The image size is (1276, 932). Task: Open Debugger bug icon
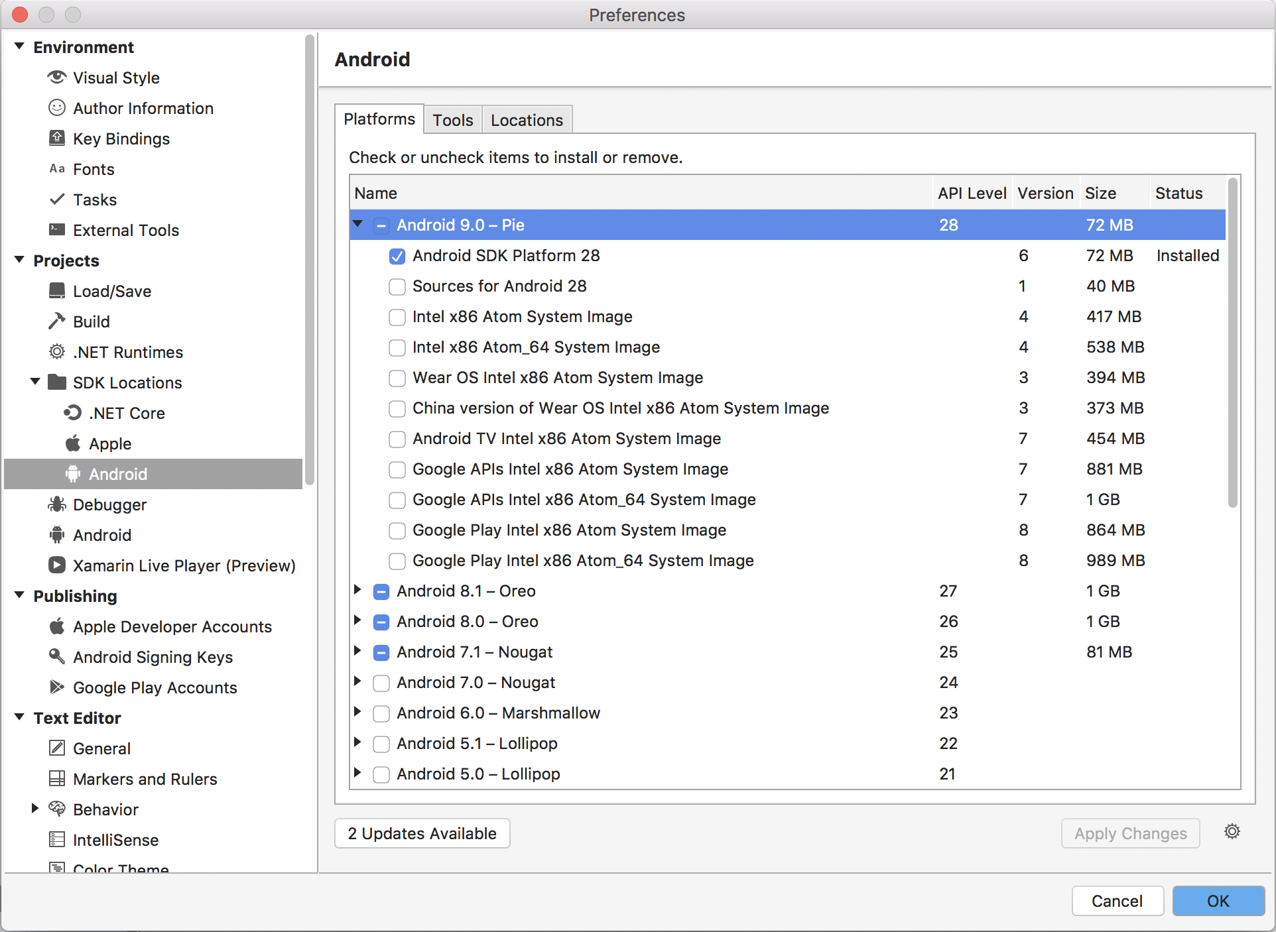pyautogui.click(x=57, y=504)
